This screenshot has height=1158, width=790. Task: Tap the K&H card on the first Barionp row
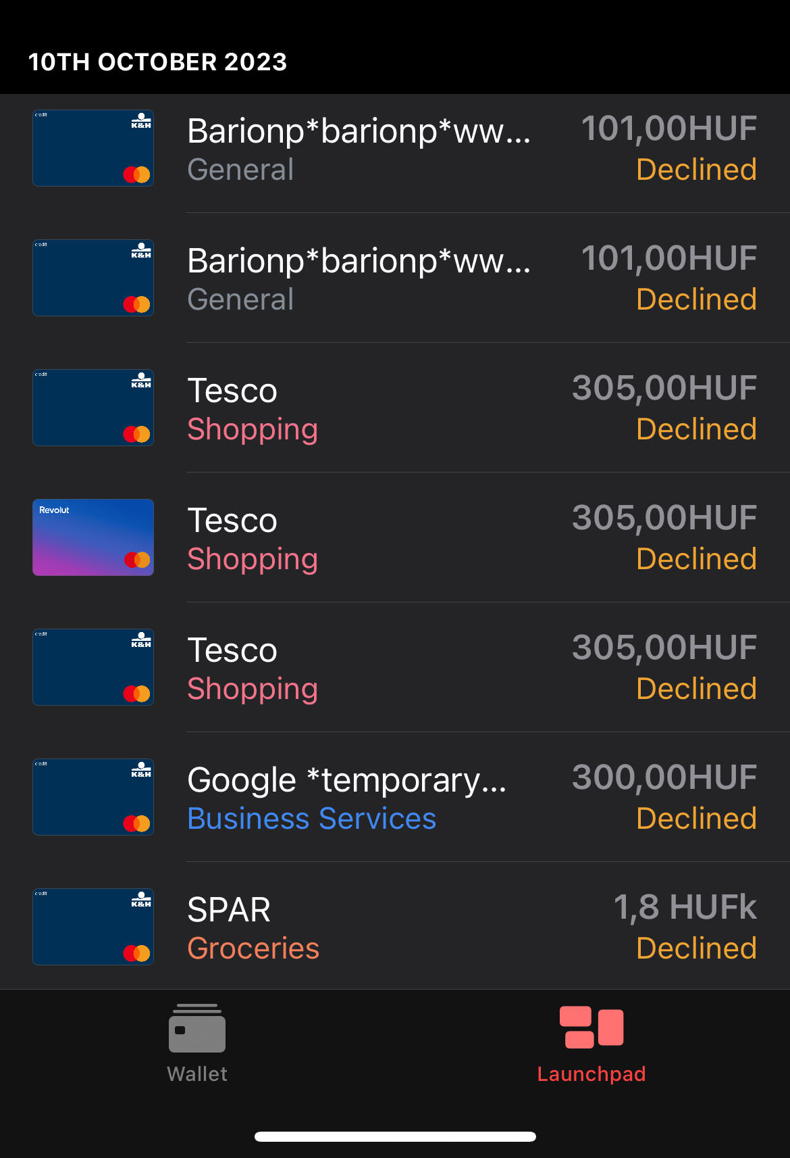[93, 148]
